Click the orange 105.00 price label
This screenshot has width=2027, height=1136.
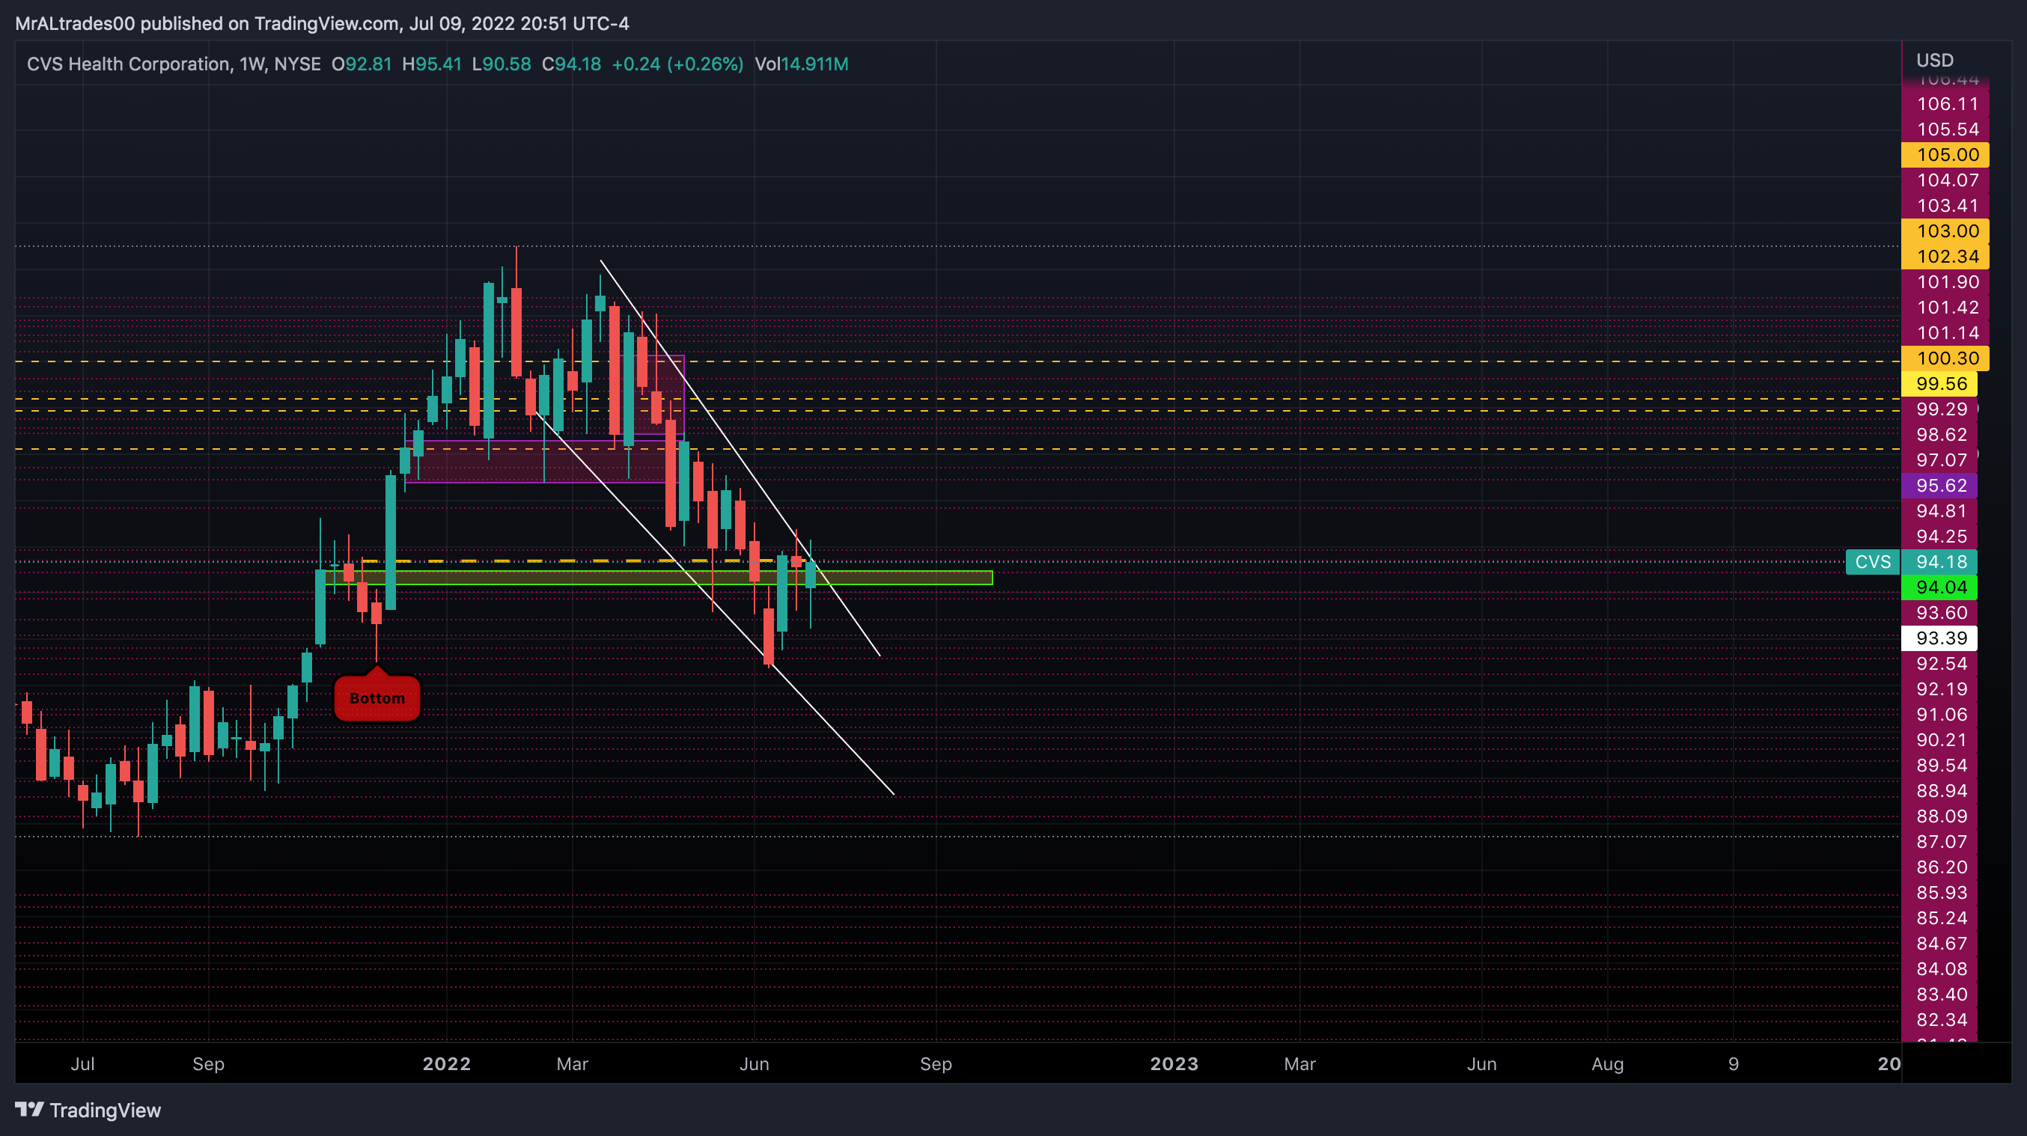[x=1945, y=155]
